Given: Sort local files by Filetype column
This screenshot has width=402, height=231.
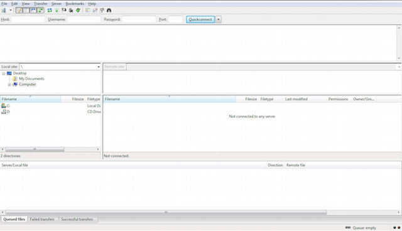Looking at the screenshot, I should (94, 99).
